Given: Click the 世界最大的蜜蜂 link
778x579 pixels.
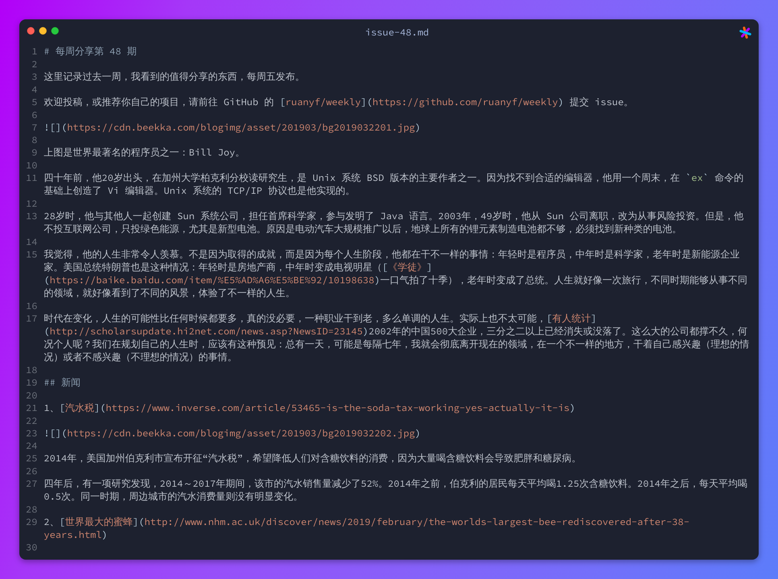Looking at the screenshot, I should (98, 521).
